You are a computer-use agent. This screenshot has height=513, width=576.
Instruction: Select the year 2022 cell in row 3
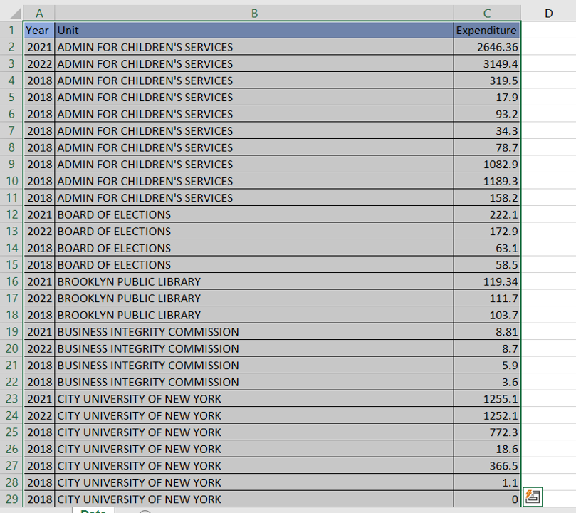click(39, 64)
